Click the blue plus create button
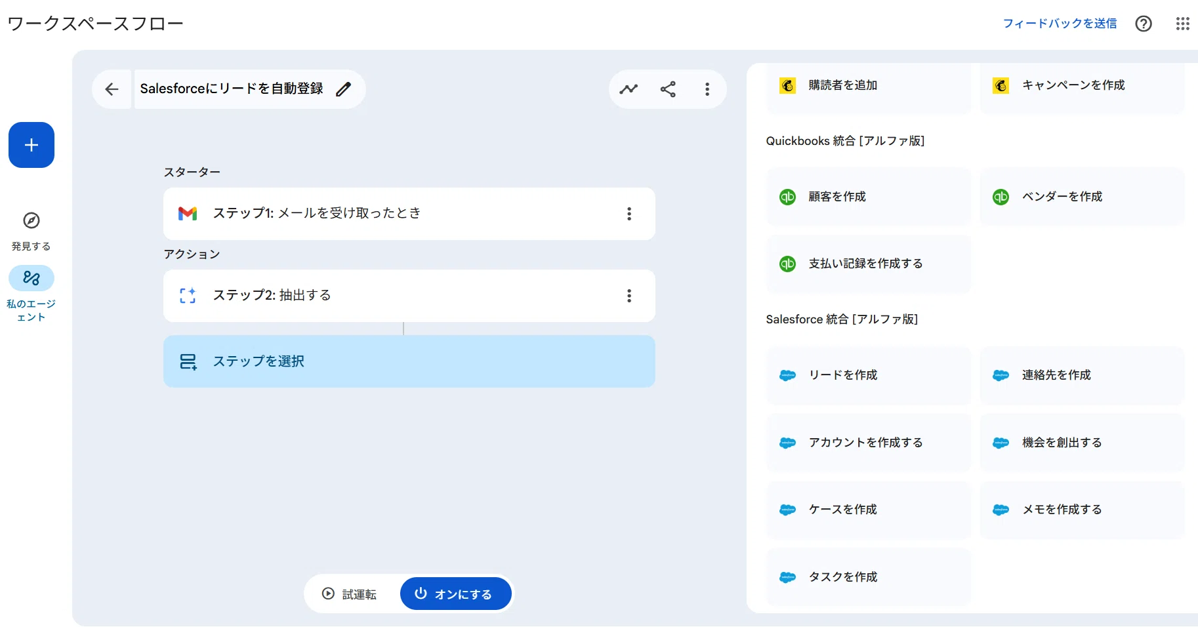The height and width of the screenshot is (627, 1198). (x=31, y=145)
